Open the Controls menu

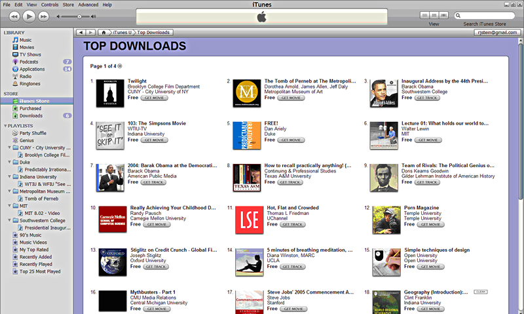click(50, 5)
